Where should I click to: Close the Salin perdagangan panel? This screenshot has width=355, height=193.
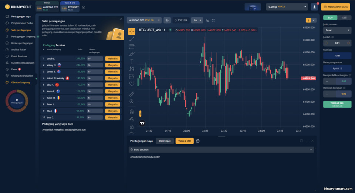pos(121,19)
